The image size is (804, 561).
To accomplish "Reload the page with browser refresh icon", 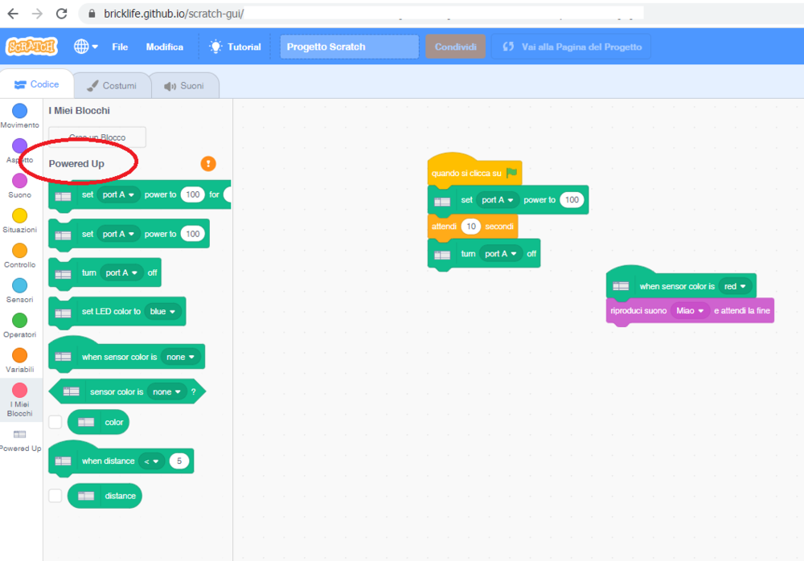I will pyautogui.click(x=62, y=14).
